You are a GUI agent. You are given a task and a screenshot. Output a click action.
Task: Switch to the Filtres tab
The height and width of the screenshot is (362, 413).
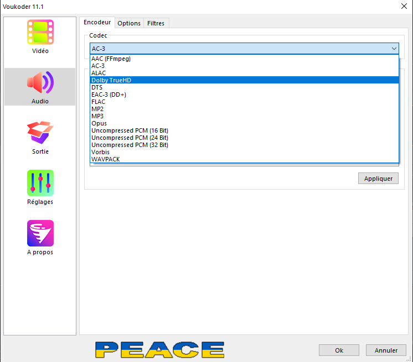coord(156,23)
